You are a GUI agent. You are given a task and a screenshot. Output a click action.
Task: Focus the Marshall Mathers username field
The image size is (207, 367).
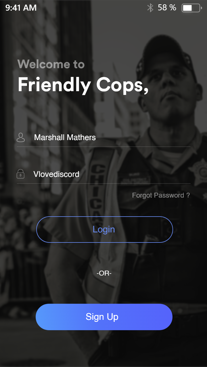click(103, 137)
